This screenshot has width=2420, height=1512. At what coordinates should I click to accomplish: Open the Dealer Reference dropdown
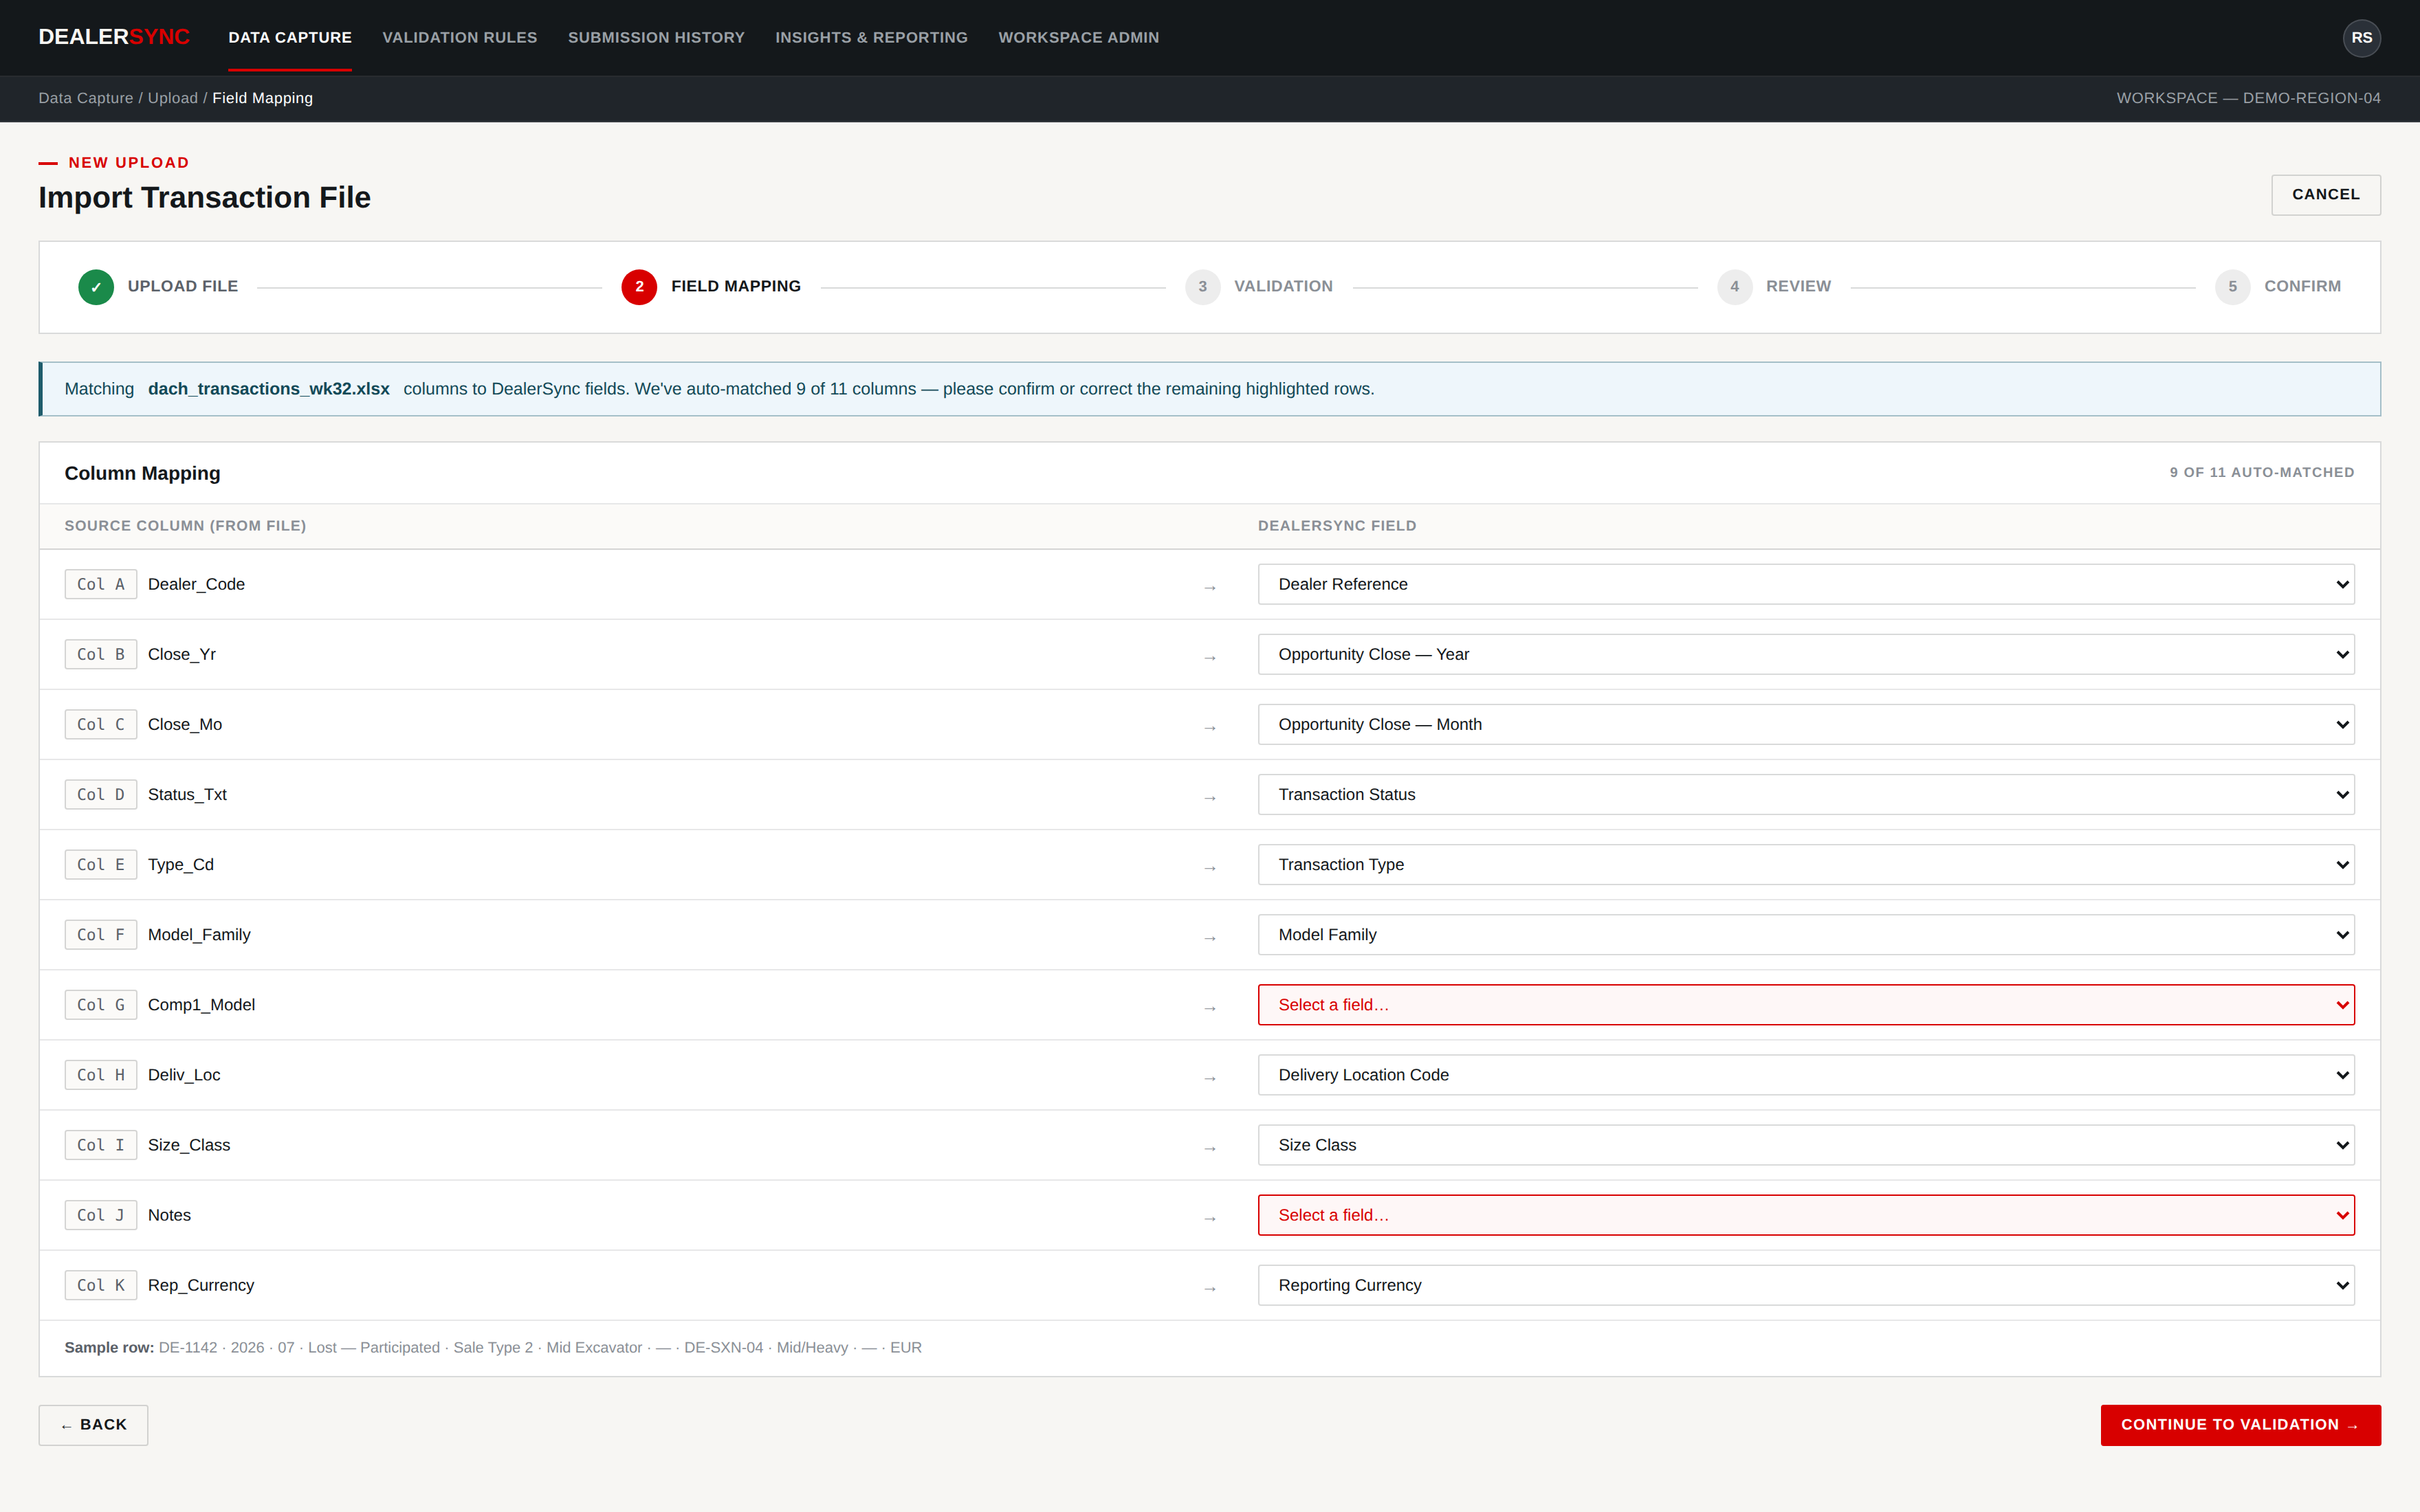1805,584
